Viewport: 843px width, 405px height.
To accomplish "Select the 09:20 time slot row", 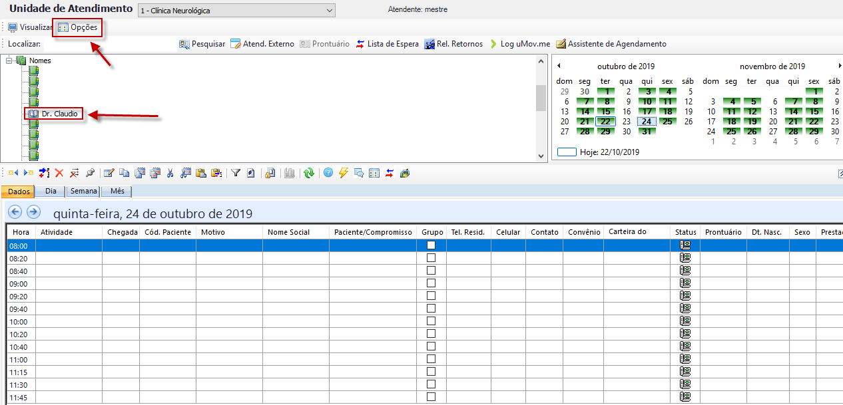I will [425, 296].
